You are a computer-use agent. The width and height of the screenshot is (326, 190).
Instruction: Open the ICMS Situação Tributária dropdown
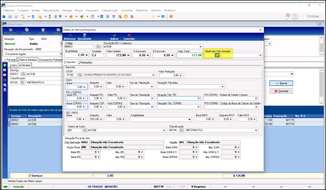tap(223, 87)
